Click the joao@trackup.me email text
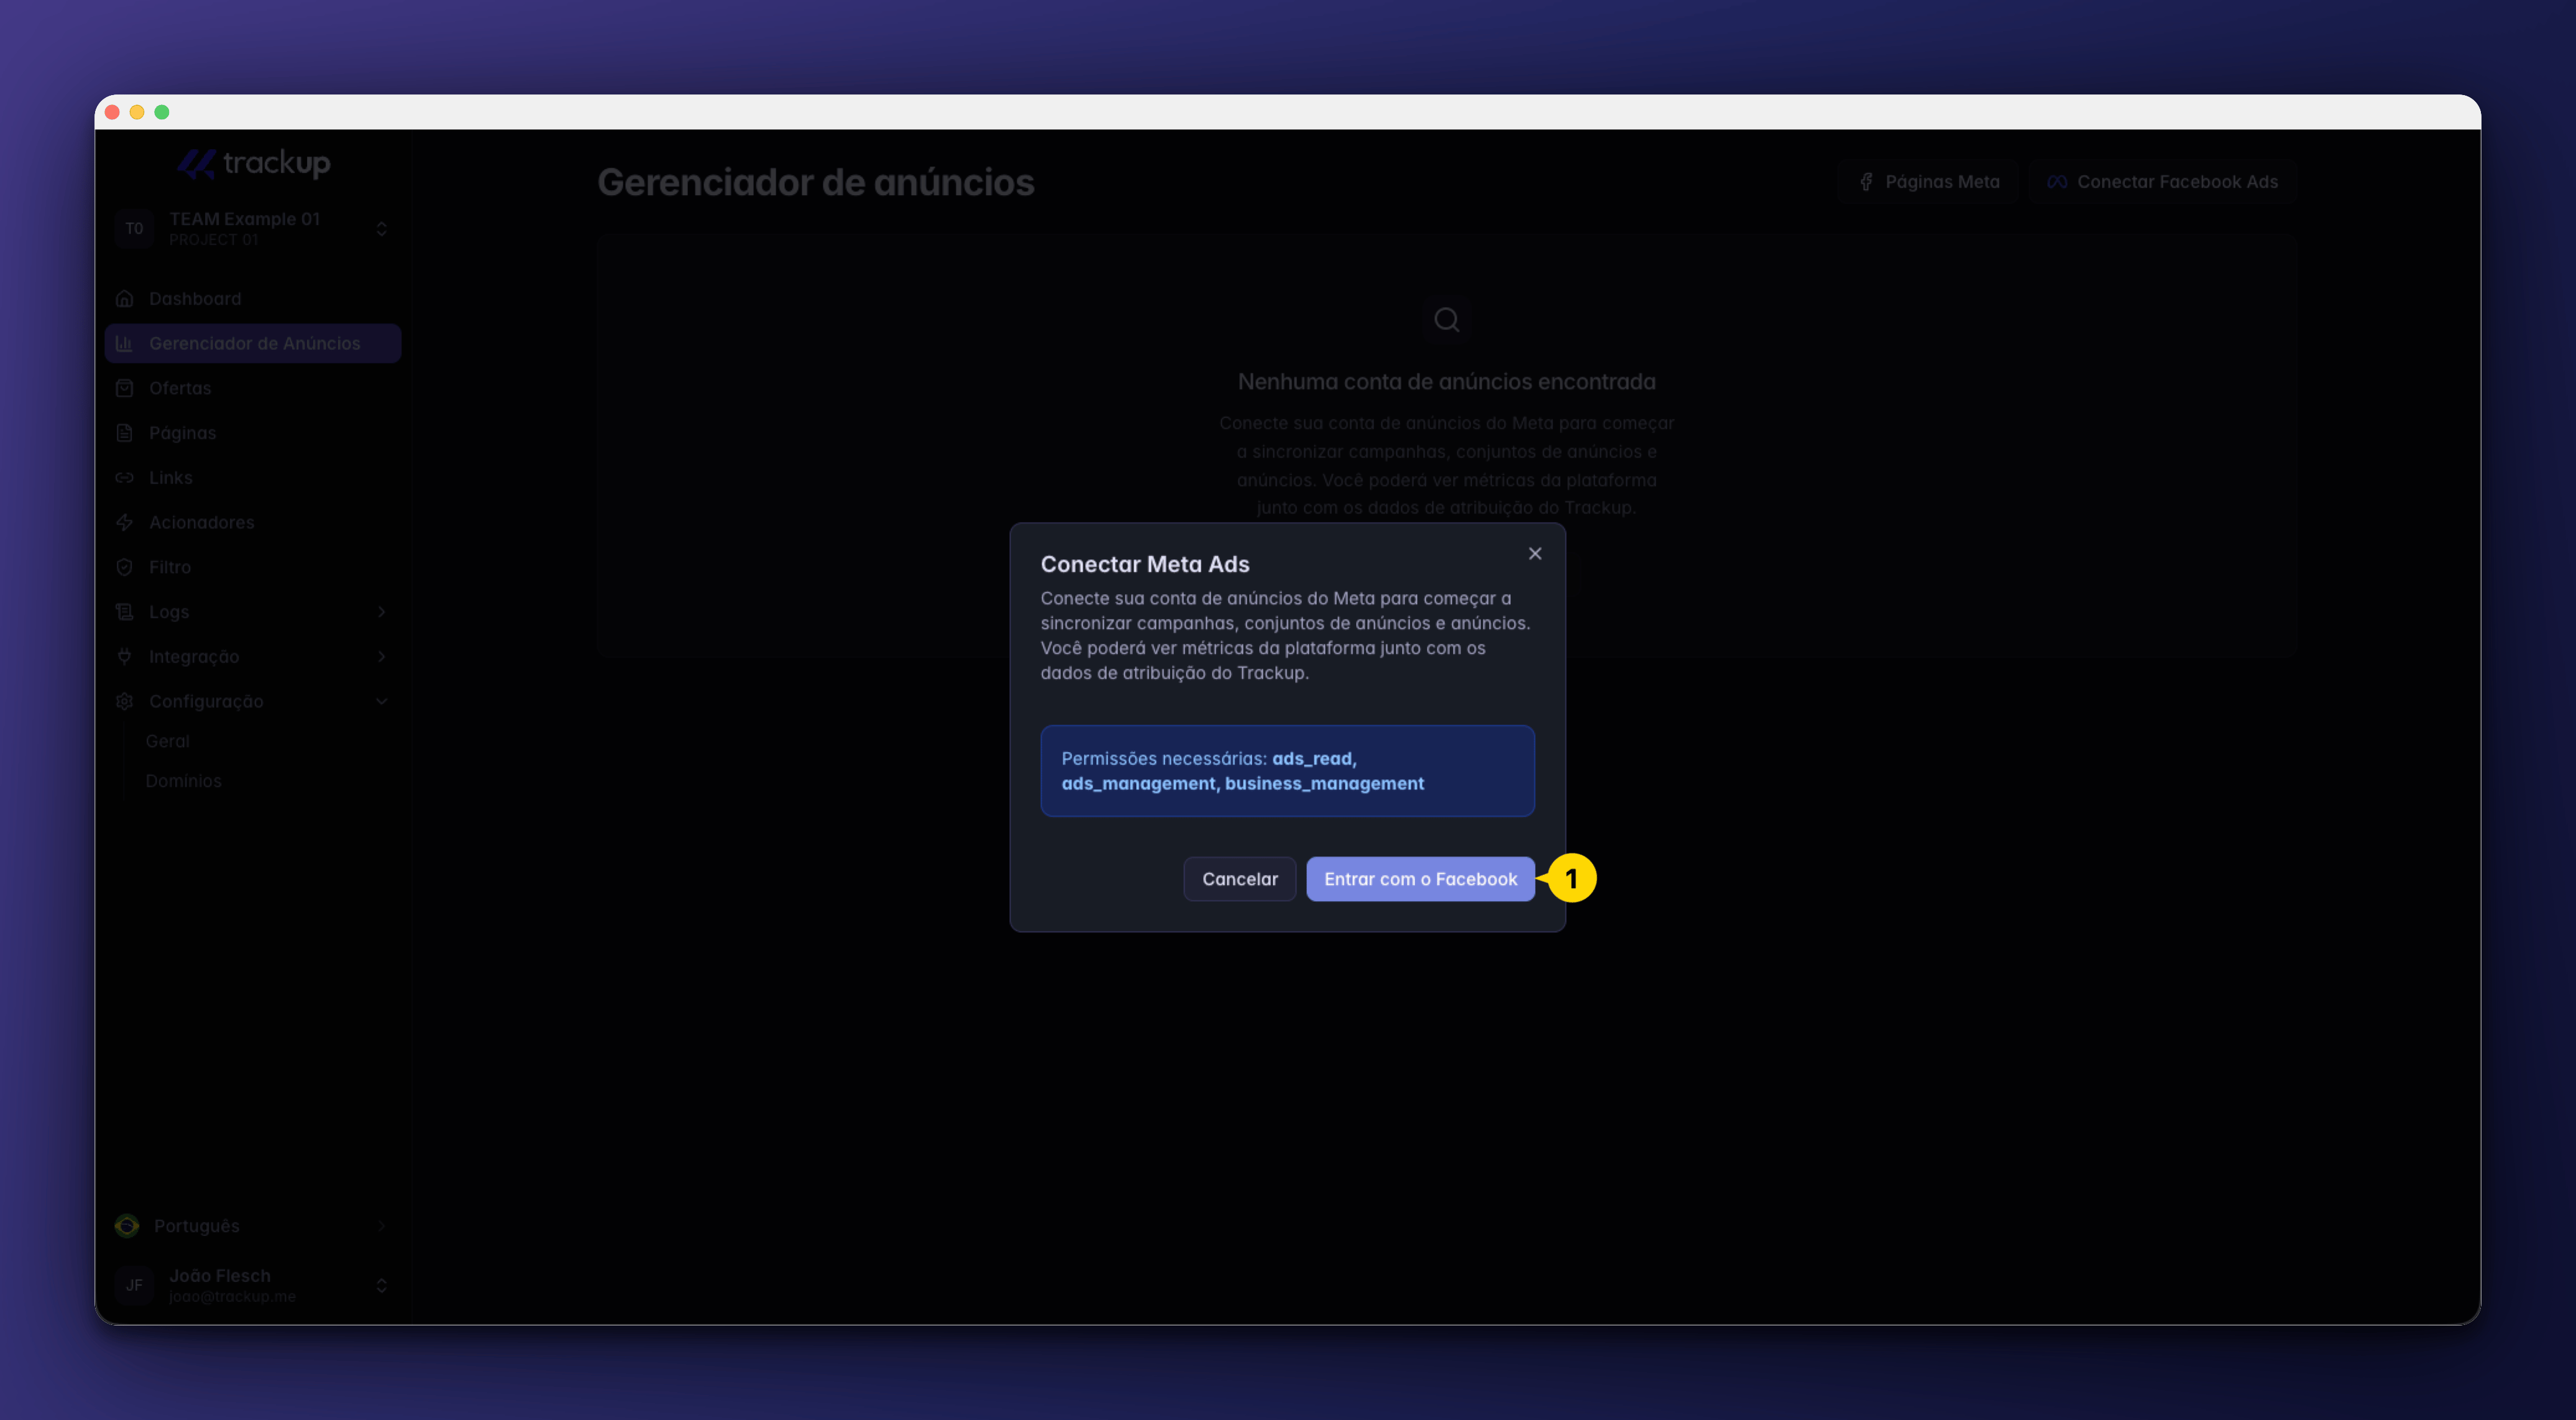The height and width of the screenshot is (1420, 2576). tap(232, 1297)
